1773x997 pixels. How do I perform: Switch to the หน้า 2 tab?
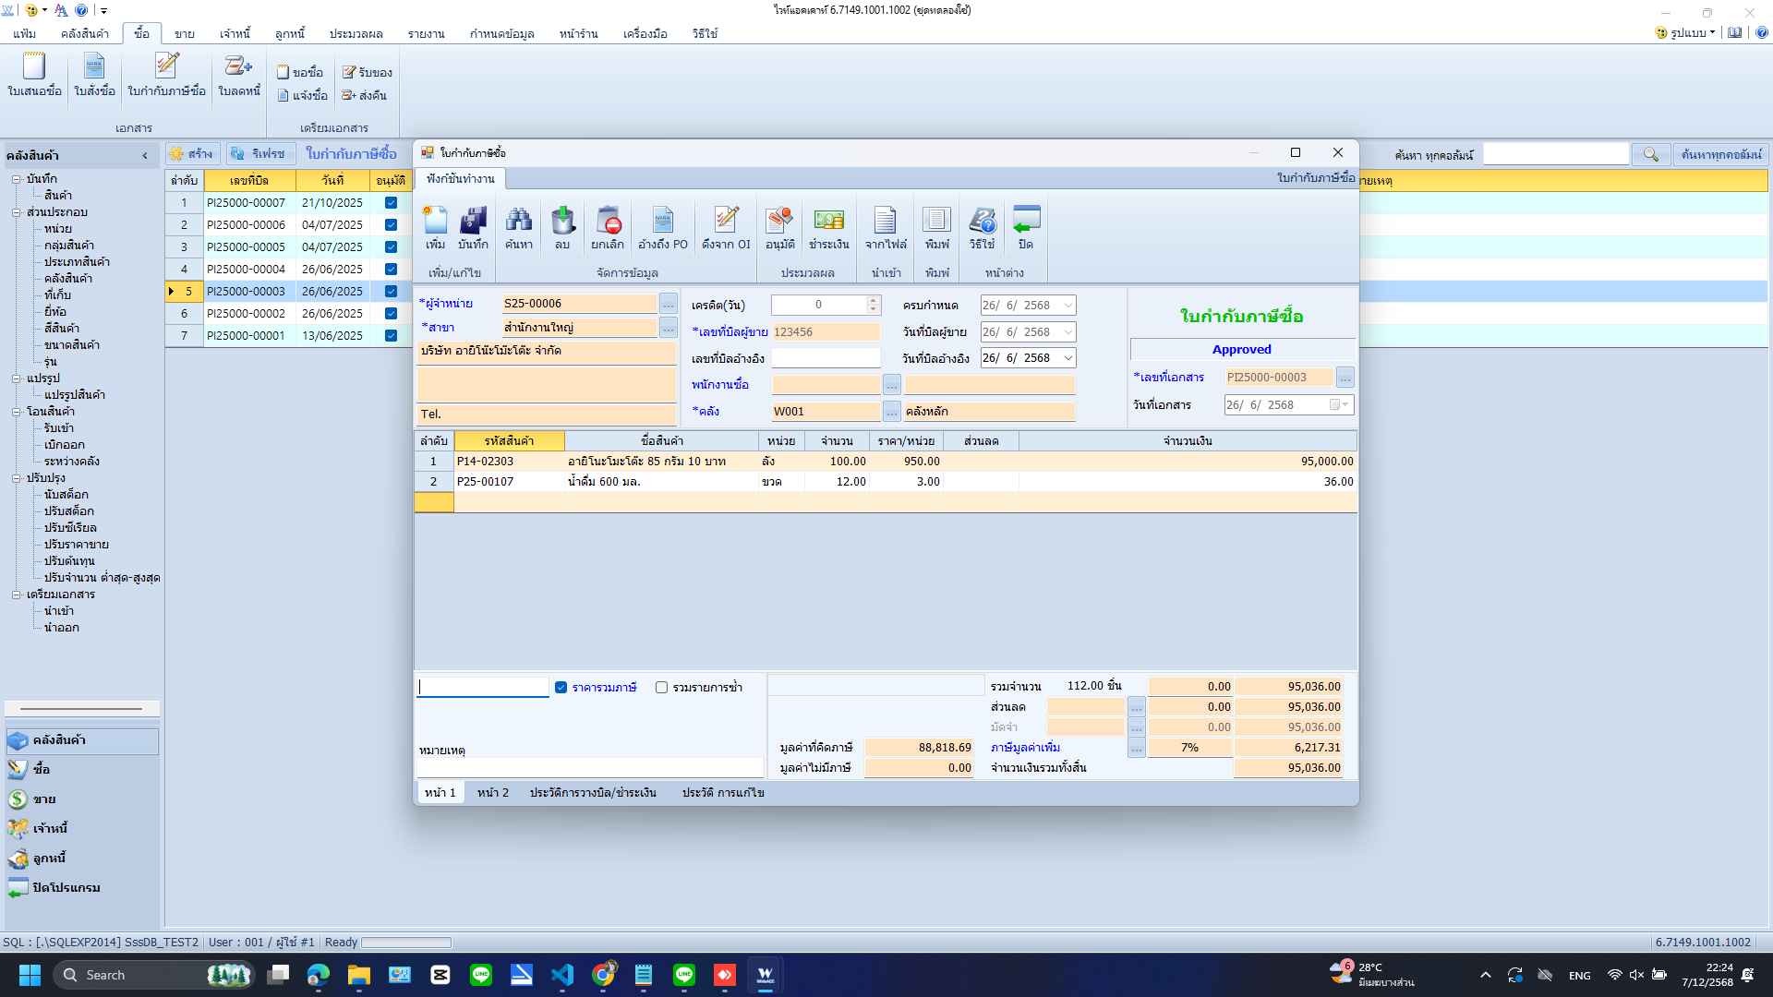click(x=492, y=793)
